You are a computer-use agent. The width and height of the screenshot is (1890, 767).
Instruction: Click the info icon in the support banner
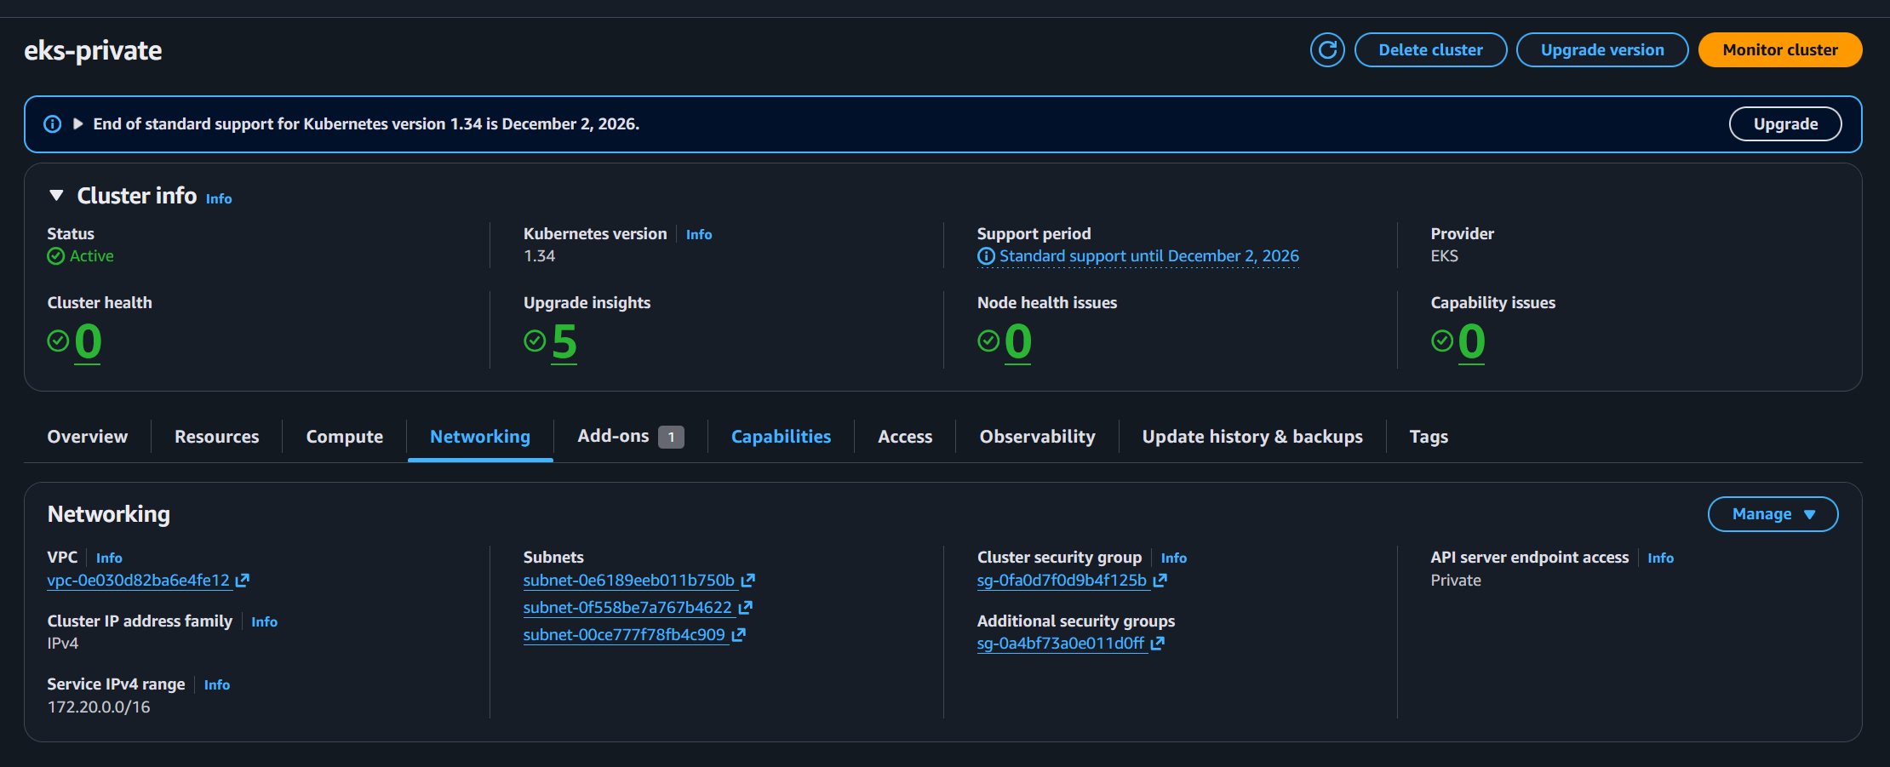tap(52, 124)
